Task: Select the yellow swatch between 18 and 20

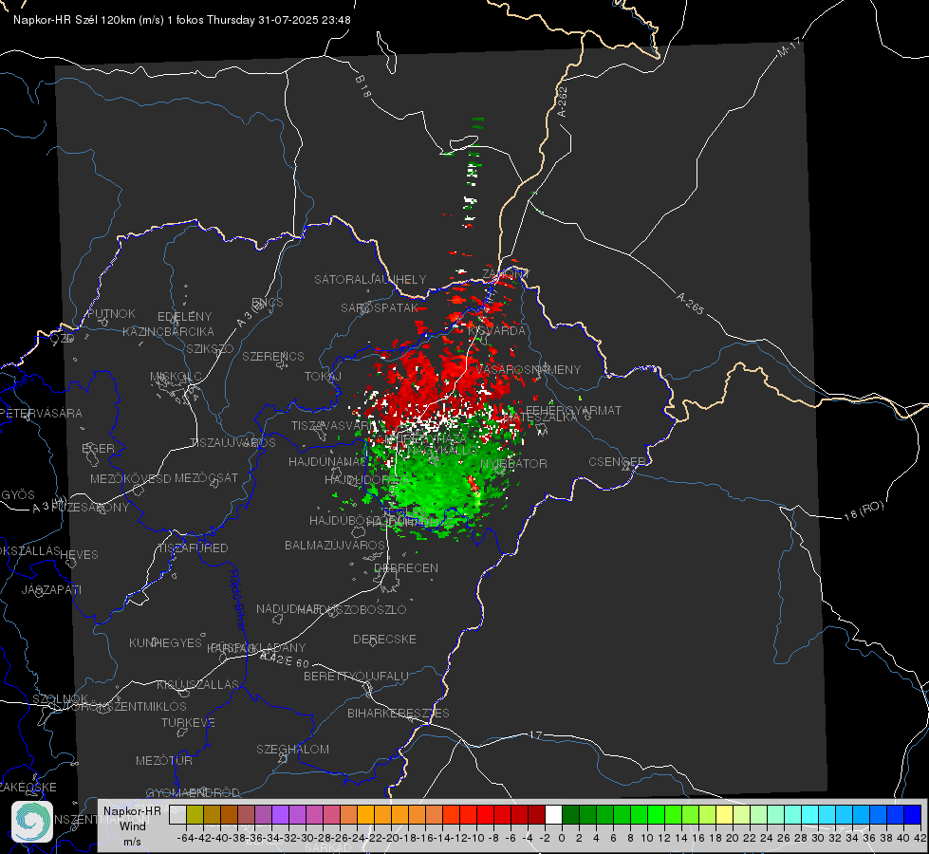Action: click(725, 814)
